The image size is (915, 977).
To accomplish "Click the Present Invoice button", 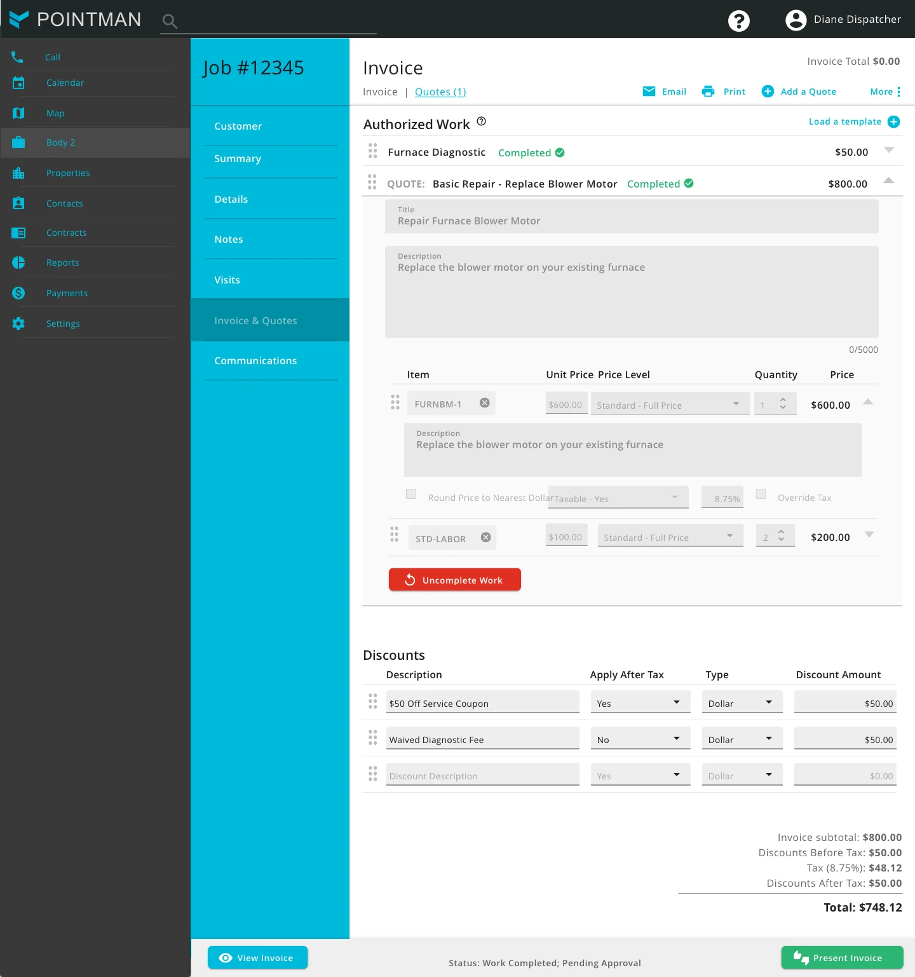I will 841,958.
